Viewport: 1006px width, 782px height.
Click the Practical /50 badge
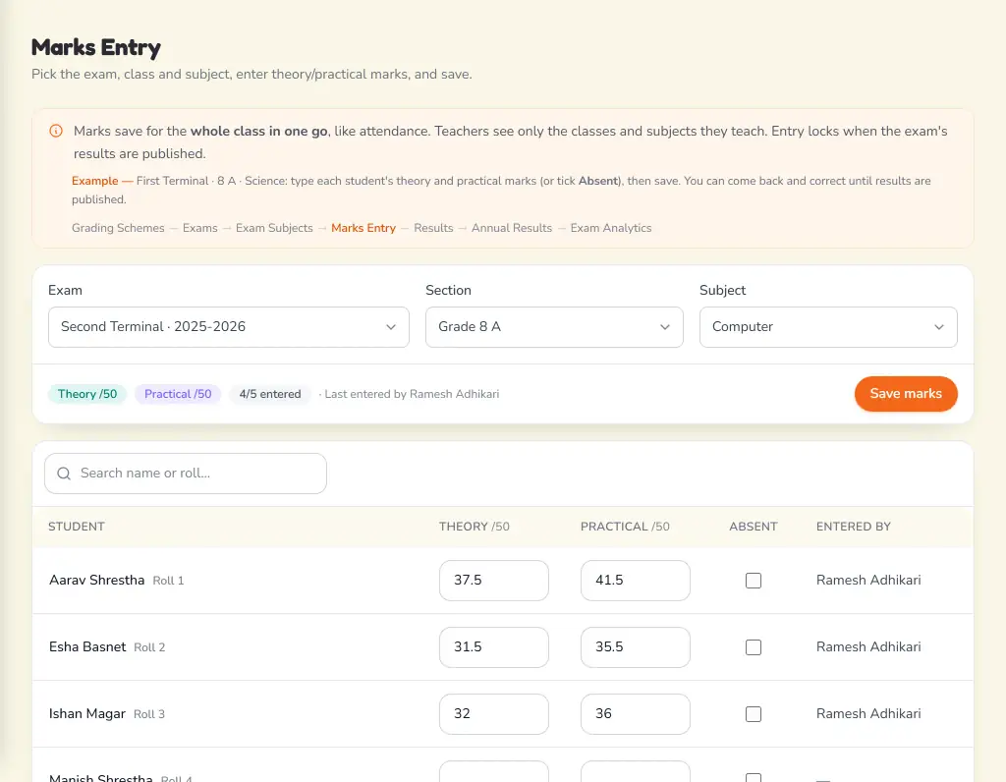(x=178, y=394)
